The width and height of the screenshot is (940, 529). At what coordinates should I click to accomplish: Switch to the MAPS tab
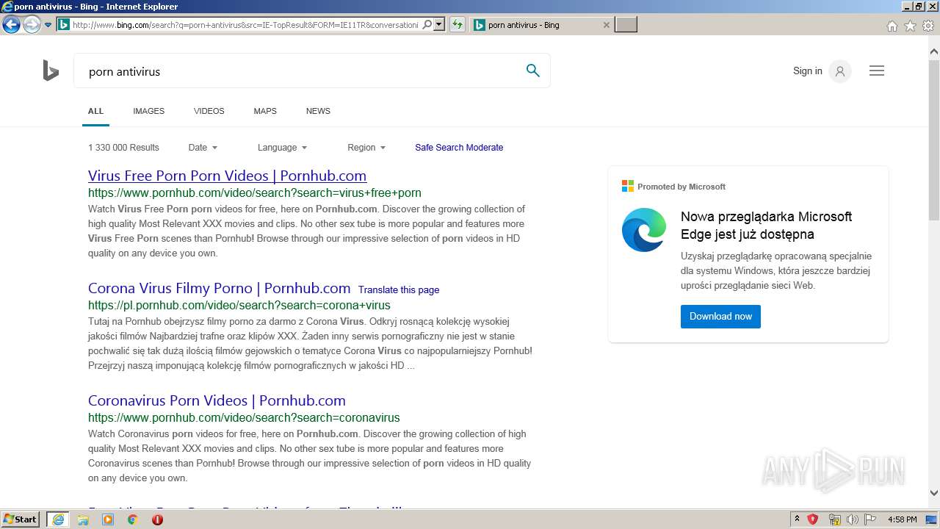coord(265,111)
